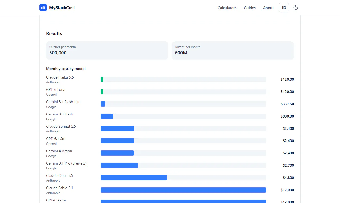Open the Calculators menu
340x203 pixels.
pos(227,8)
